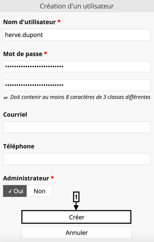Viewport: 154px width, 242px height.
Task: Focus the Nom d'utilisateur field containing herve.dupont
Action: (77, 35)
